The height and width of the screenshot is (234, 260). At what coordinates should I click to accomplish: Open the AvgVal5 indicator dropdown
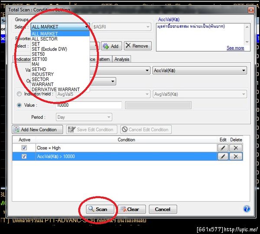[103, 94]
